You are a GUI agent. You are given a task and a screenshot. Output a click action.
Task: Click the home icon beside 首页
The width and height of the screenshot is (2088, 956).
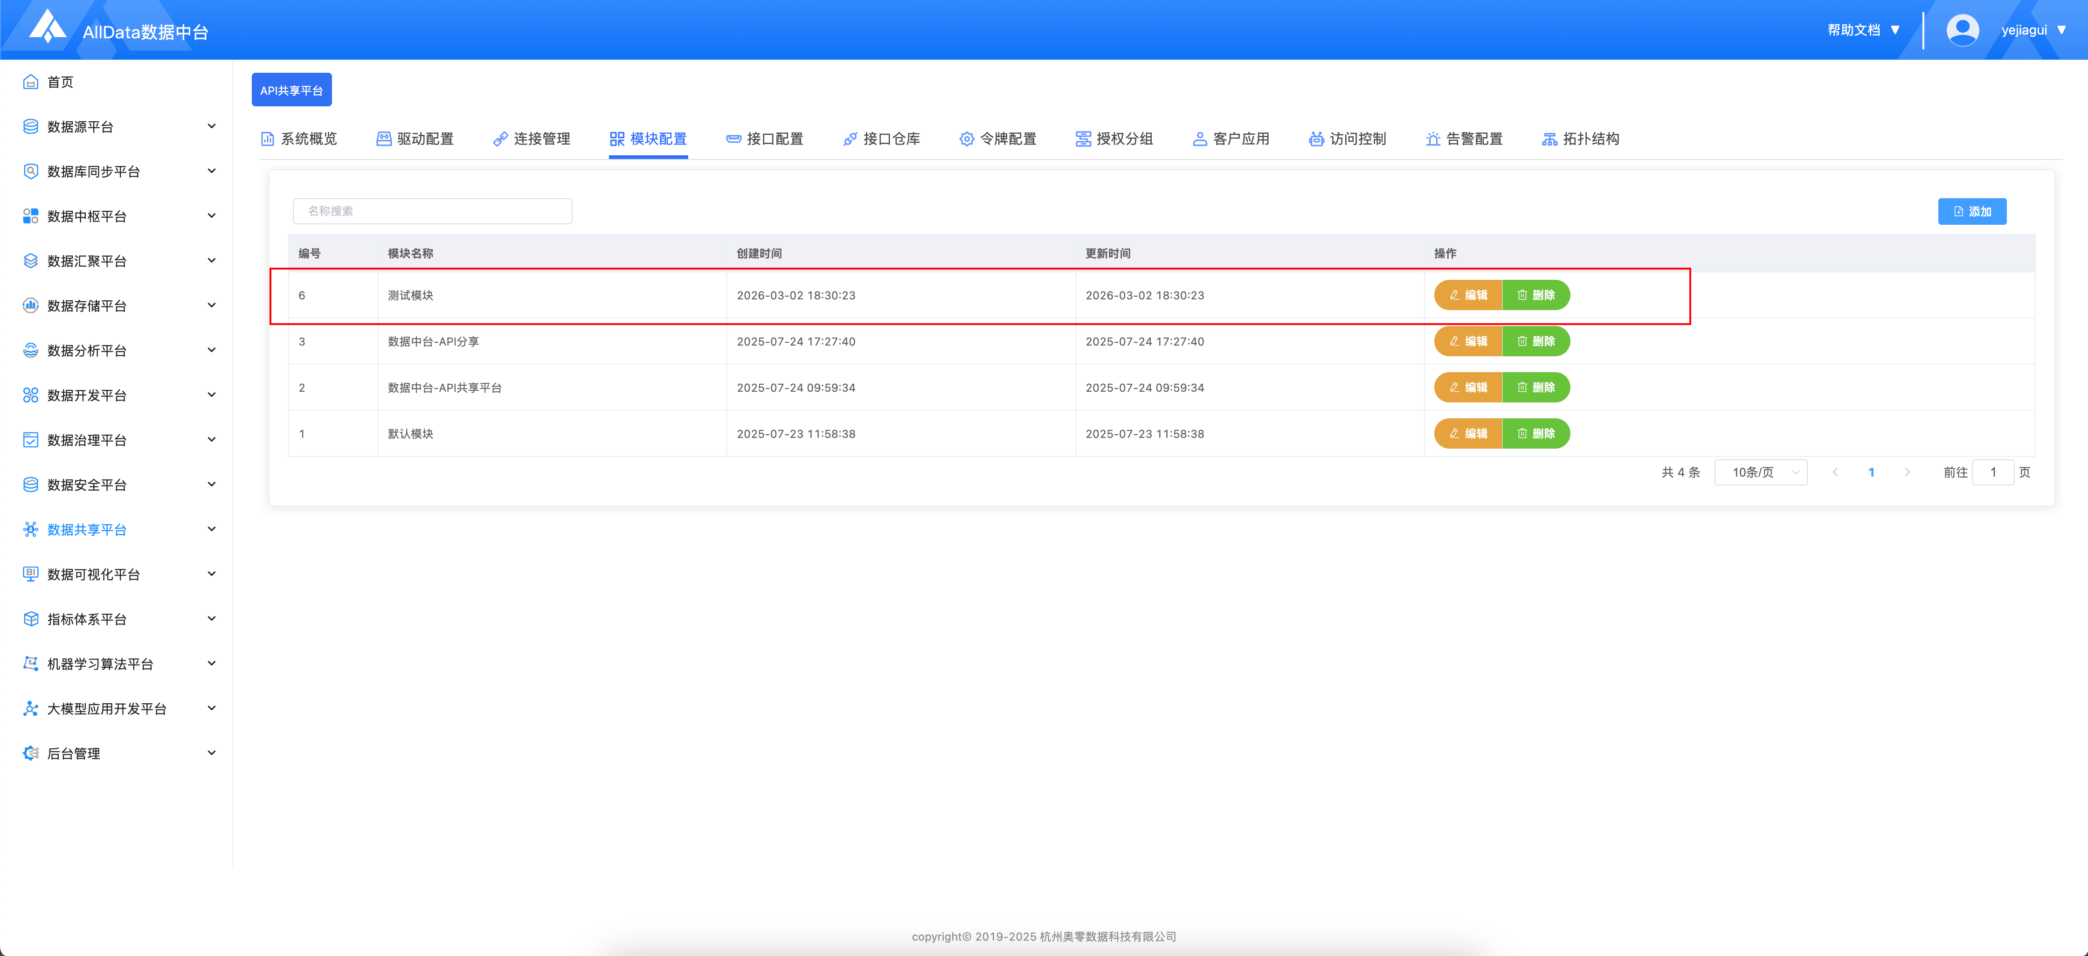pos(31,82)
